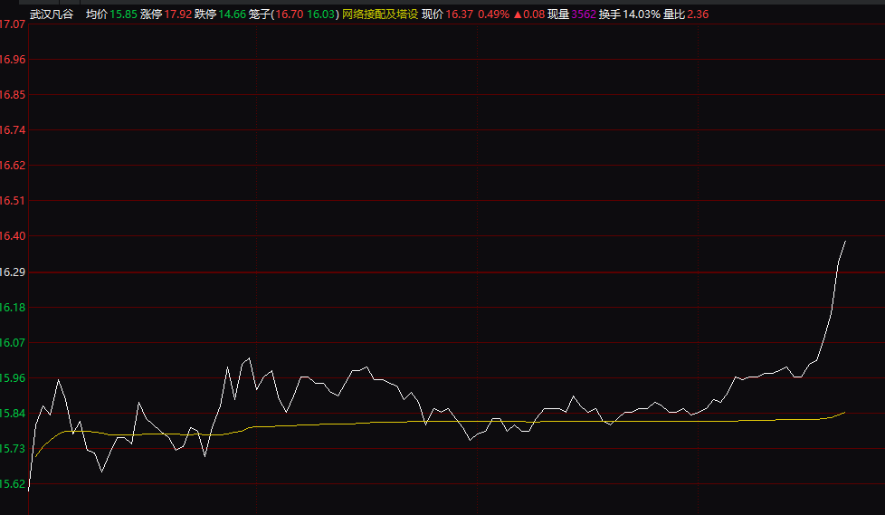Select current volume value 3562
885x515 pixels.
pyautogui.click(x=584, y=14)
